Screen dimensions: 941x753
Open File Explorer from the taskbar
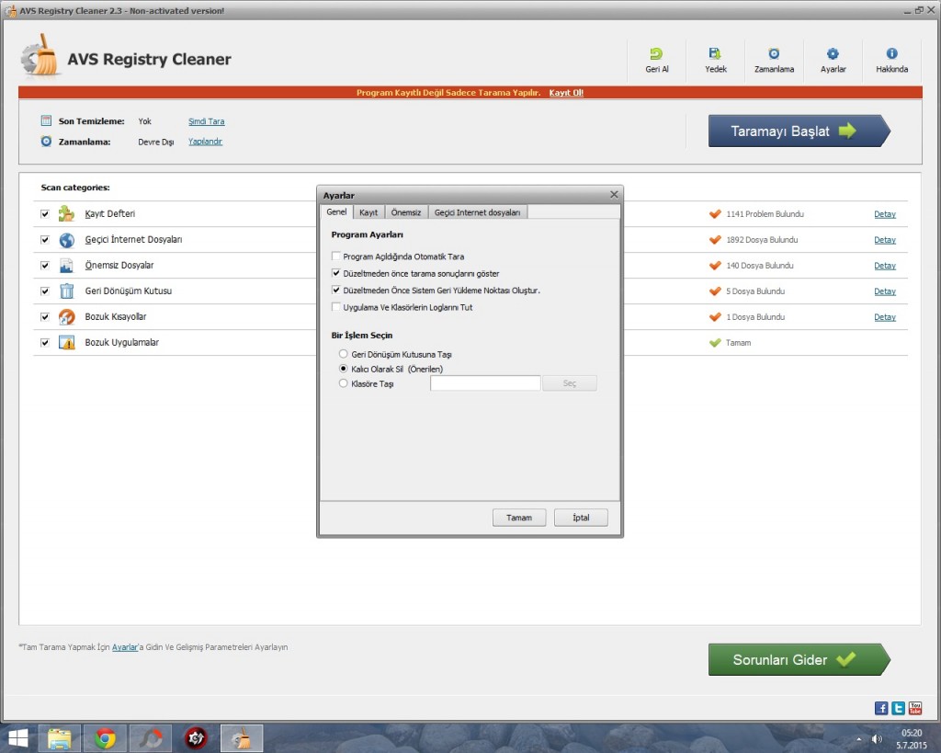point(59,738)
